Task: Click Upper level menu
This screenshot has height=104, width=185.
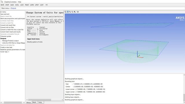Action: tap(34, 39)
